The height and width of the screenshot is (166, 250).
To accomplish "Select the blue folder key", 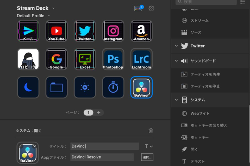I will tap(57, 87).
